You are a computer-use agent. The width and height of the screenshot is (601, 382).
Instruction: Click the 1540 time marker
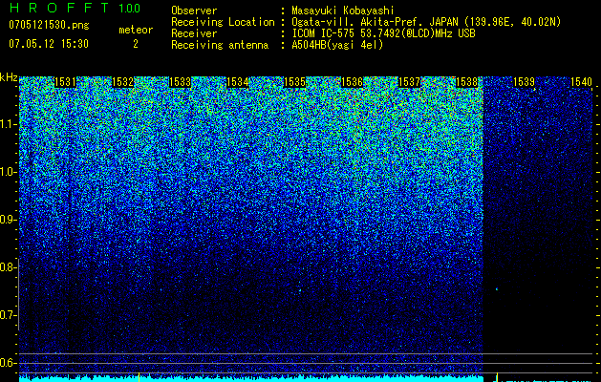(582, 82)
